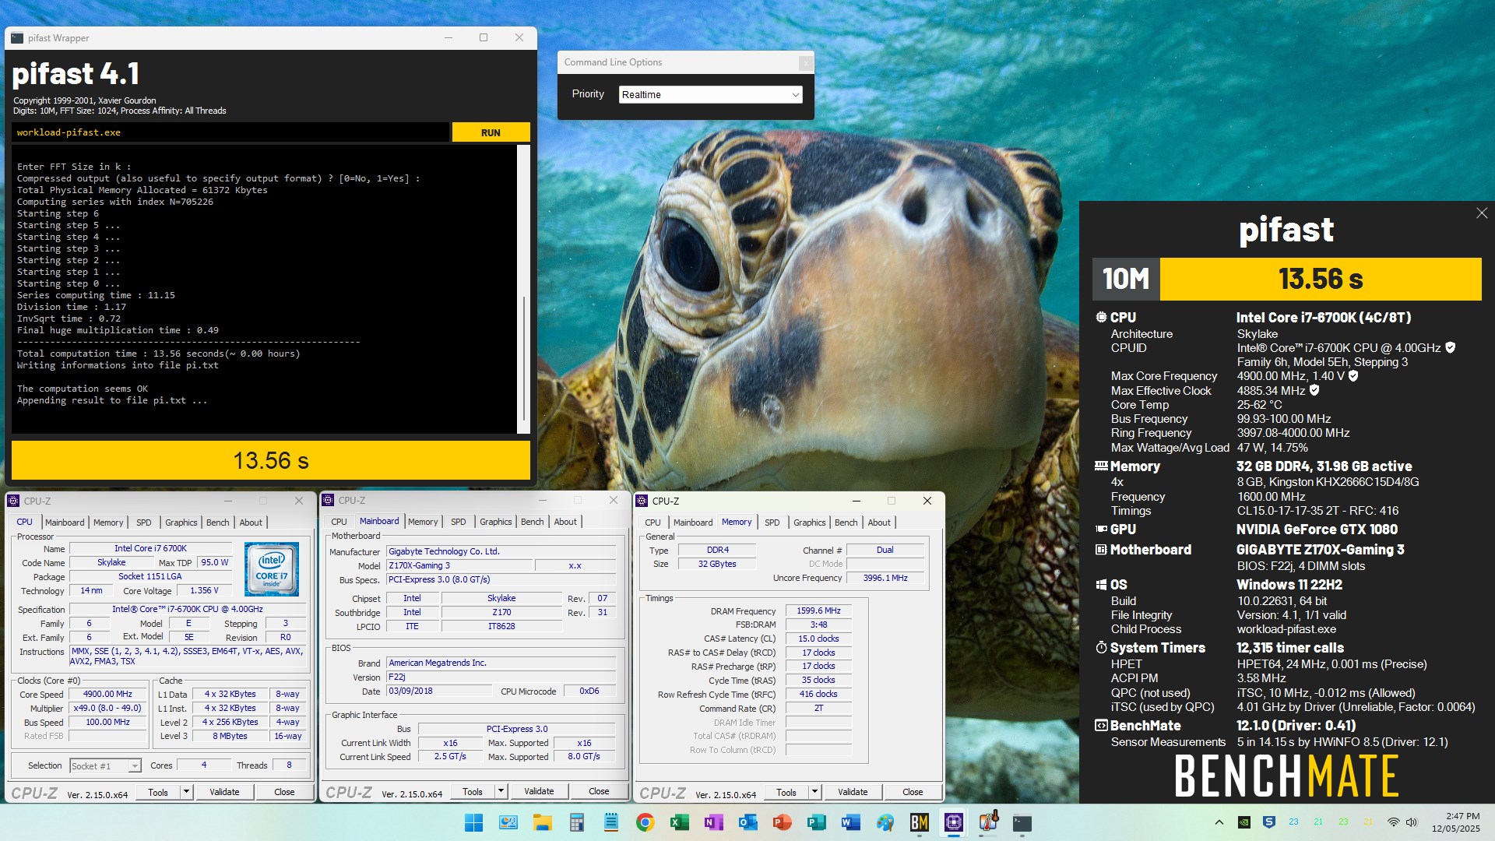Switch to BenchMate via BM taskbar icon
This screenshot has height=841, width=1495.
pyautogui.click(x=919, y=822)
